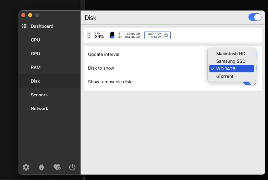The image size is (268, 180).
Task: Choose the checked WD 14TB option
Action: (232, 69)
